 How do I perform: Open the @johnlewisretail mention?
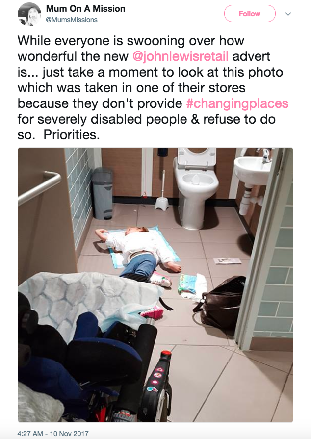tap(181, 56)
